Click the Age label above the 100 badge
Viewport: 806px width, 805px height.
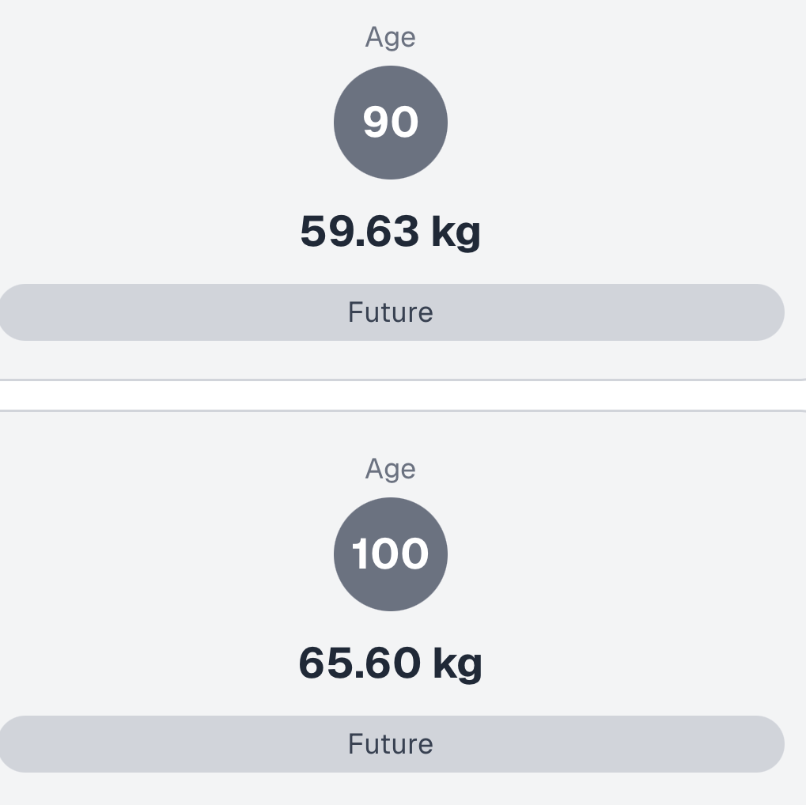pos(391,469)
